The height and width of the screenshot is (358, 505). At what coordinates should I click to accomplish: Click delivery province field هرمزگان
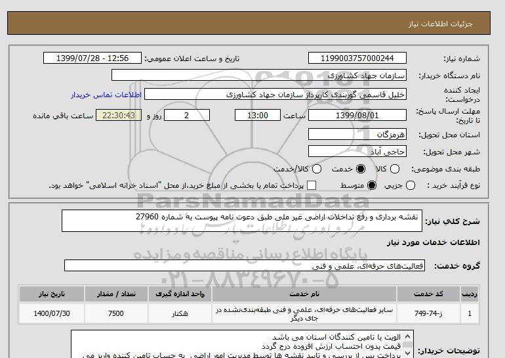click(x=357, y=134)
